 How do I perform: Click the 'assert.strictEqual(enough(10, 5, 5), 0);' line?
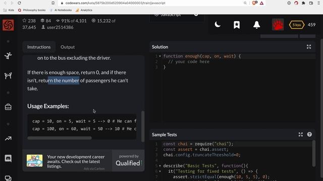pos(221,176)
